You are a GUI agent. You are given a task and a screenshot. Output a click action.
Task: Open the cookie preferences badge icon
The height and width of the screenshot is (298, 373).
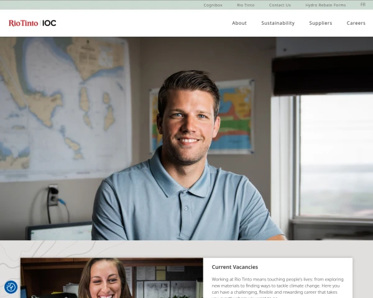pos(11,287)
